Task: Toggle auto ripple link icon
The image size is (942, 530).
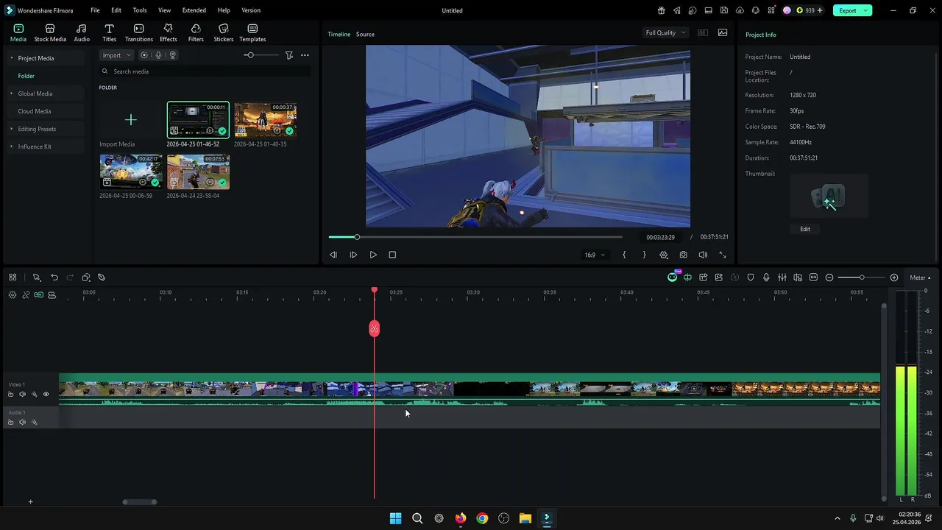Action: (x=38, y=294)
